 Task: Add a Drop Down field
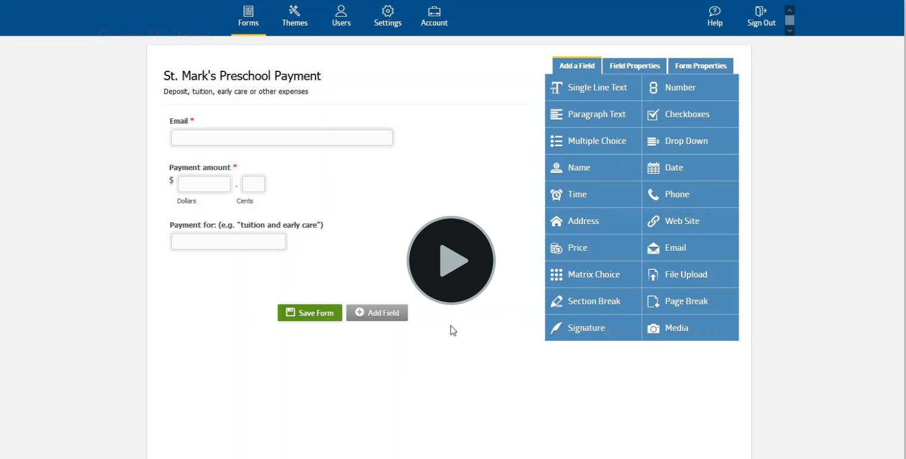click(x=691, y=141)
